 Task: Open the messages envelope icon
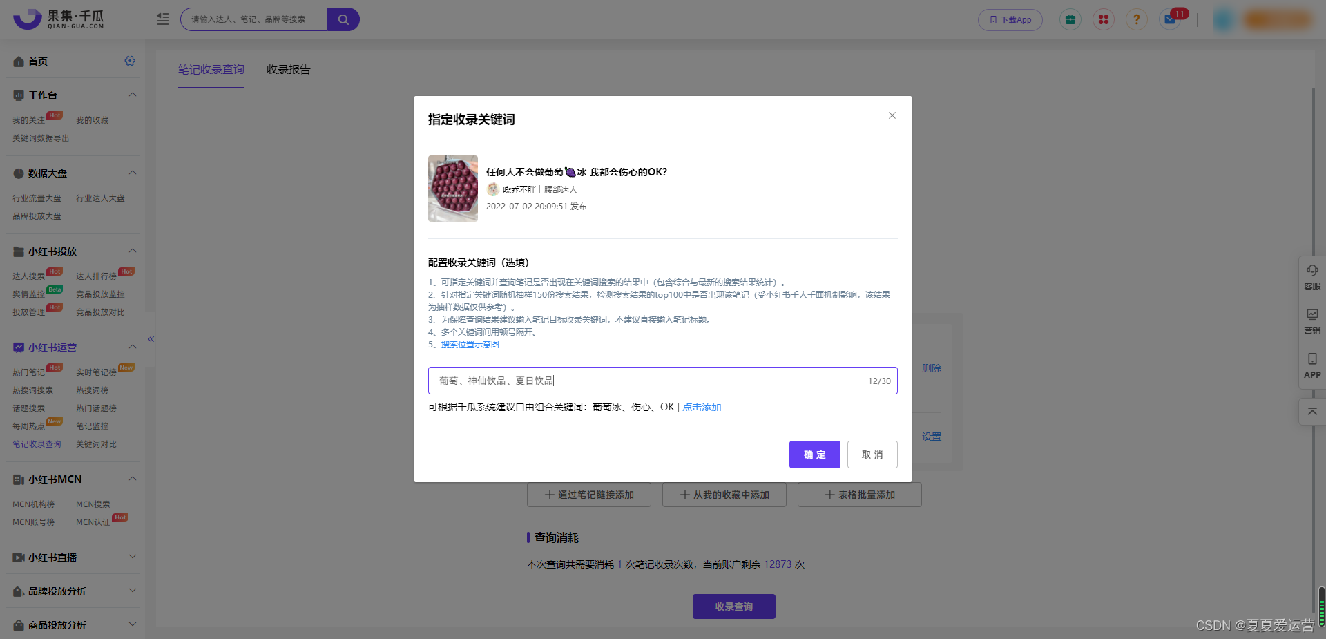1170,19
